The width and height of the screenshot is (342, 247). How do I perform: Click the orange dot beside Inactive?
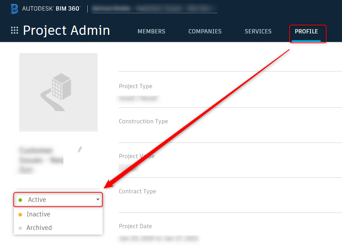click(20, 214)
